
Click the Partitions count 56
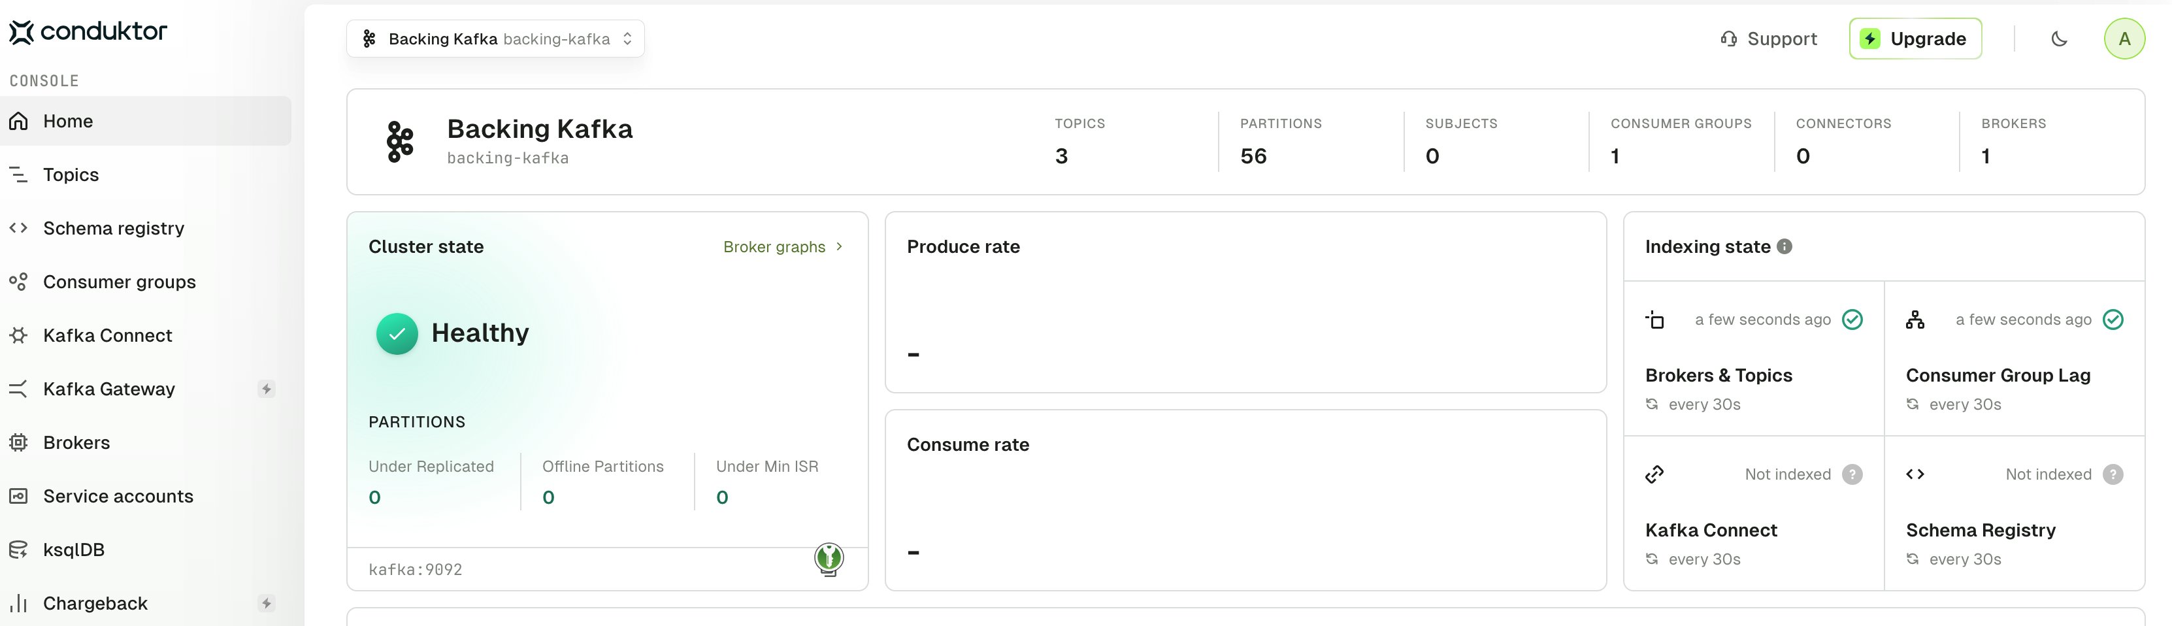coord(1254,156)
